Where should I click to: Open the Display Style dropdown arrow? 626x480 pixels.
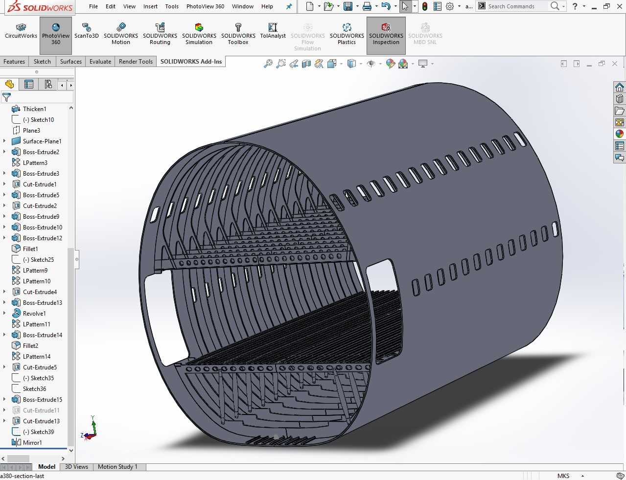click(x=361, y=64)
